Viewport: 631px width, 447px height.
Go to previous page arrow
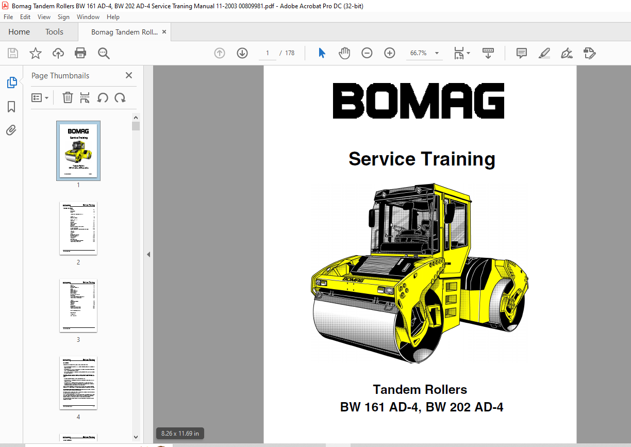coord(220,53)
